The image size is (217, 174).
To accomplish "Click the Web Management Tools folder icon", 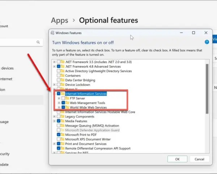I will point(67,103).
